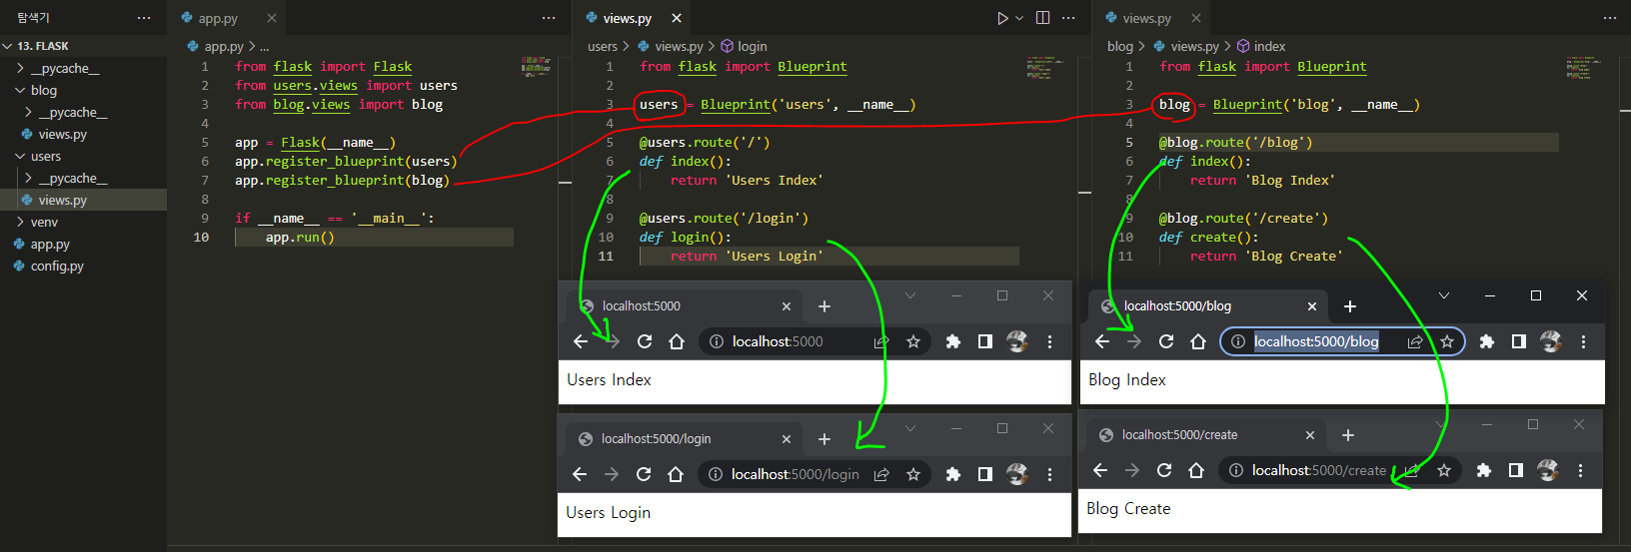Split the views.py editor to the right

(x=1042, y=18)
